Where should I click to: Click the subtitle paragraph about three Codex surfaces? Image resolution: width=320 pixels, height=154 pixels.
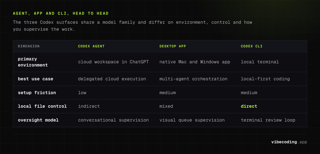pyautogui.click(x=133, y=26)
